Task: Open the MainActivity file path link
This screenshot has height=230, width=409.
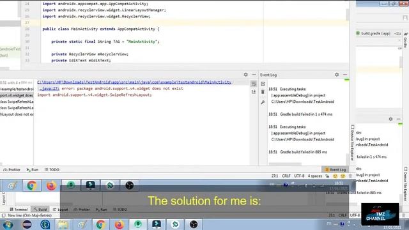Action: (x=134, y=82)
